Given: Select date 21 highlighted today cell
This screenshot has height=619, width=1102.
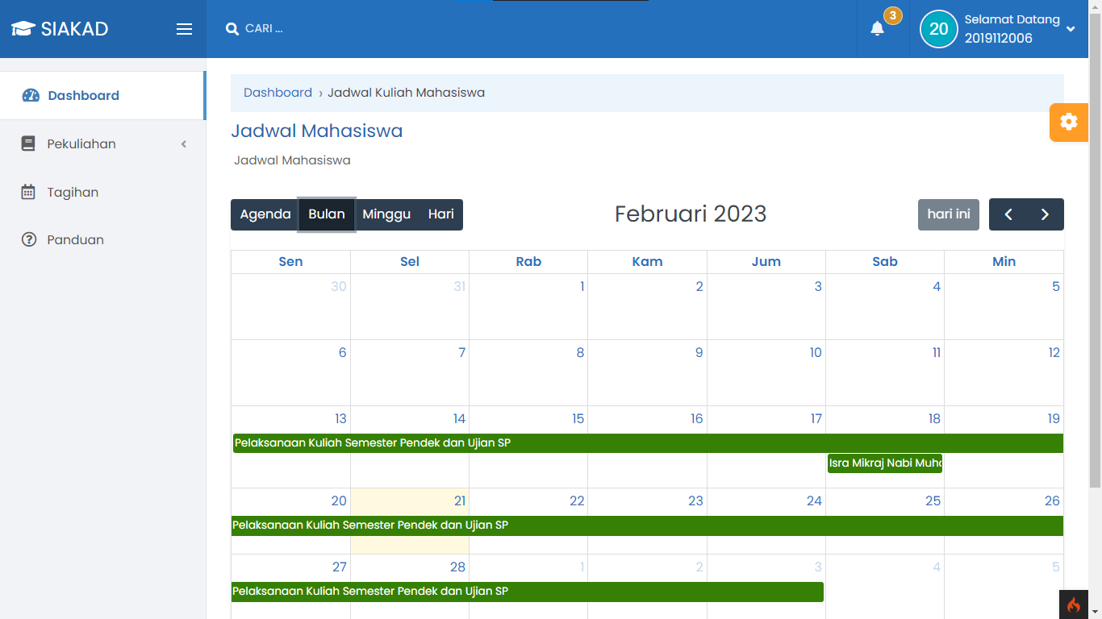Looking at the screenshot, I should coord(410,521).
